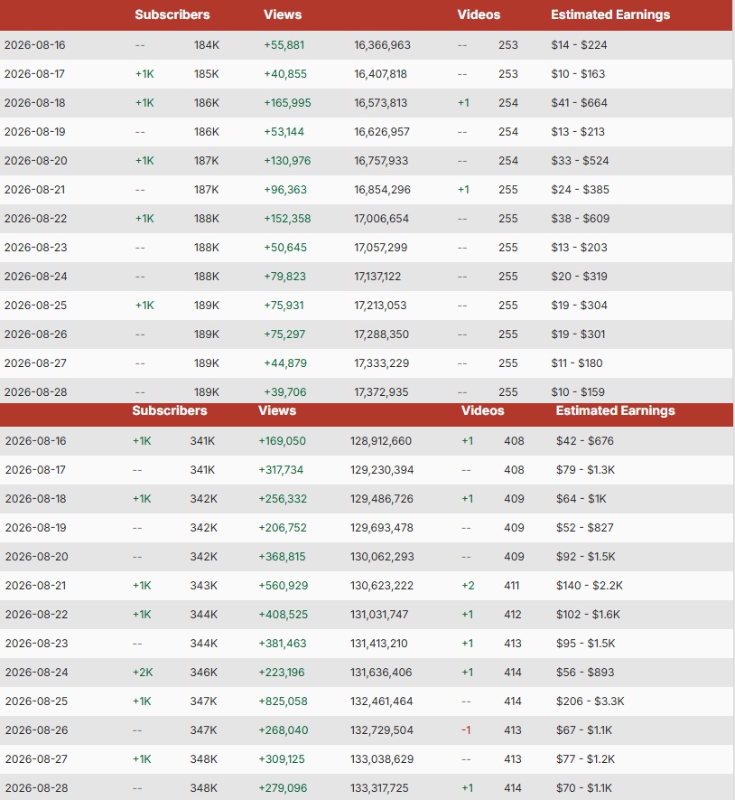The height and width of the screenshot is (800, 735).
Task: Select the +75,931 views gain
Action: (x=284, y=306)
